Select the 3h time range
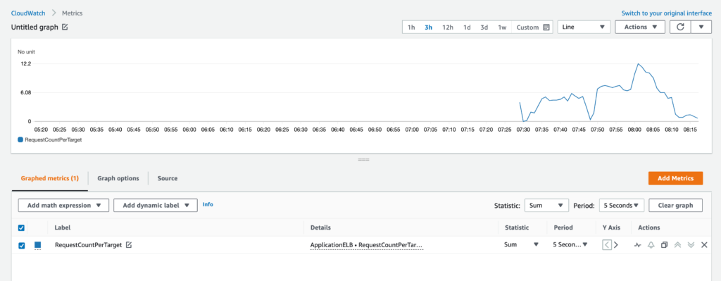The width and height of the screenshot is (721, 281). [428, 27]
